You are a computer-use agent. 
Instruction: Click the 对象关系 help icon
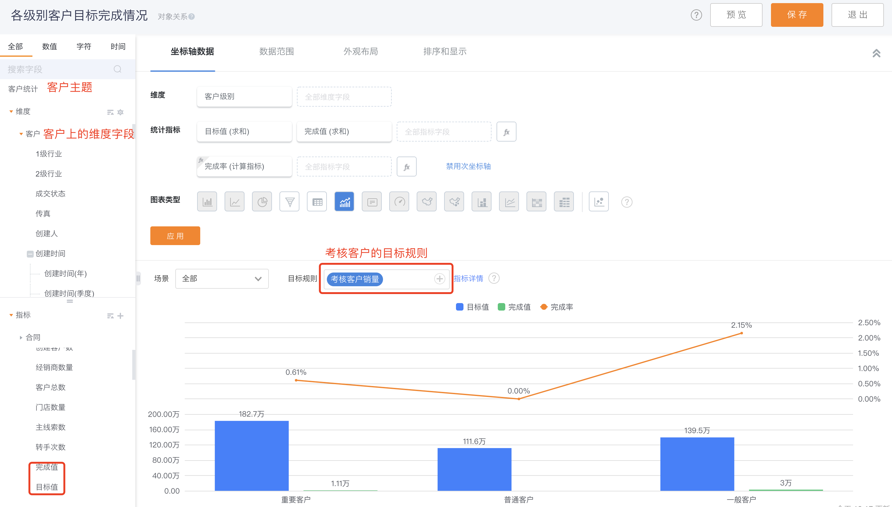[191, 16]
